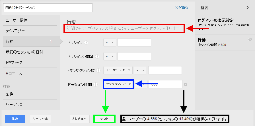Click the プレビュー button
The width and height of the screenshot is (255, 126).
(79, 119)
